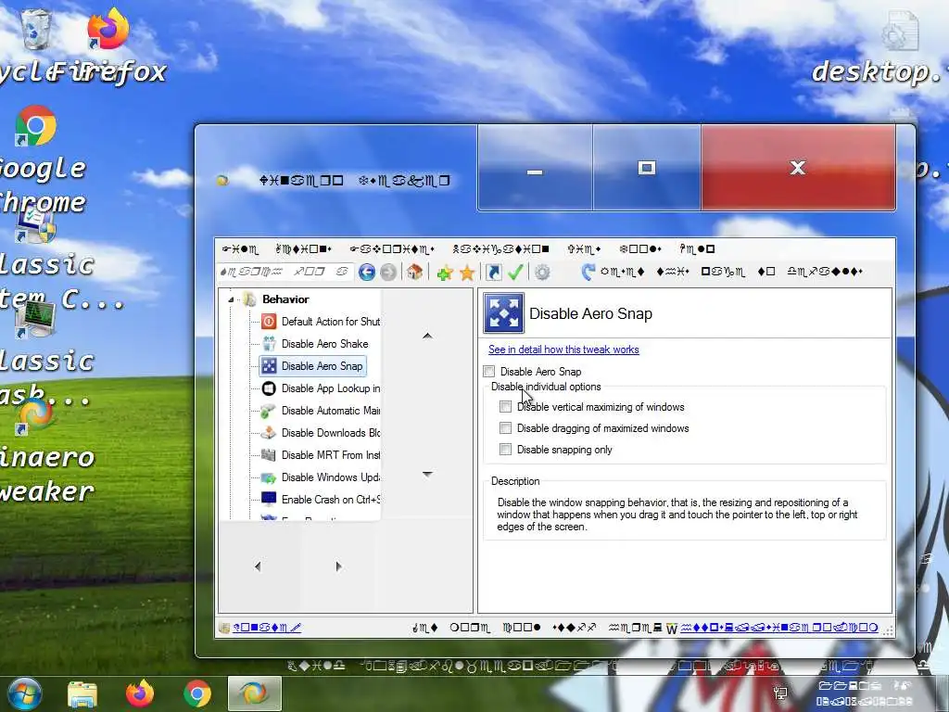This screenshot has height=712, width=949.
Task: Click the blue shortcut-arrow toolbar icon
Action: [x=494, y=273]
